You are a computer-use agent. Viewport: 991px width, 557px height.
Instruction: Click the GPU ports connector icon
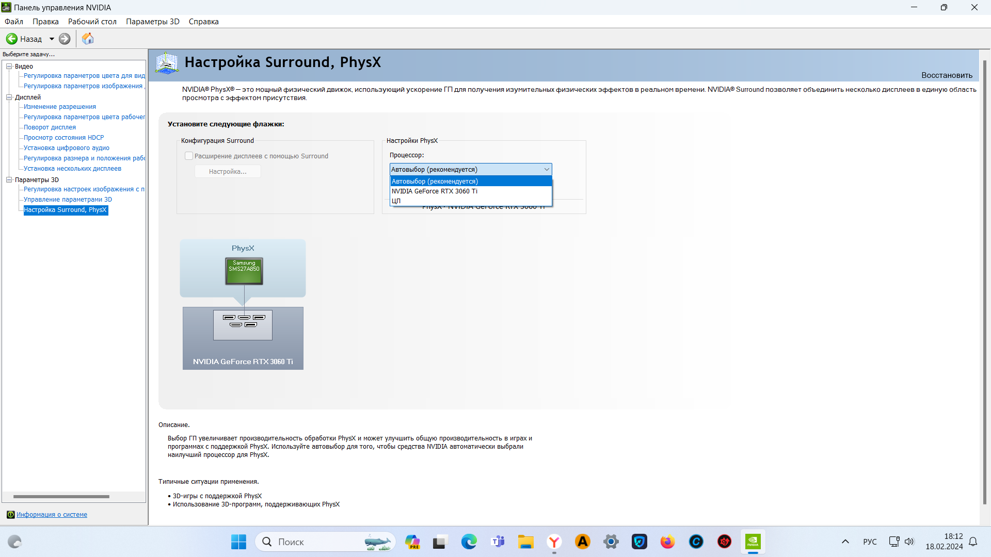click(243, 324)
